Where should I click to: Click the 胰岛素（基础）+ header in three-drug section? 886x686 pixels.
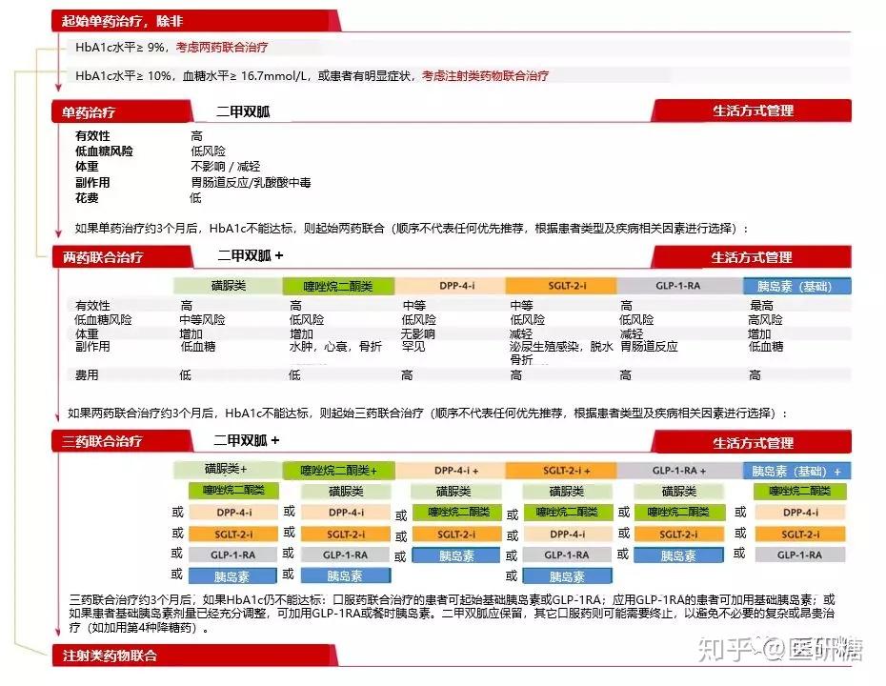tap(796, 471)
